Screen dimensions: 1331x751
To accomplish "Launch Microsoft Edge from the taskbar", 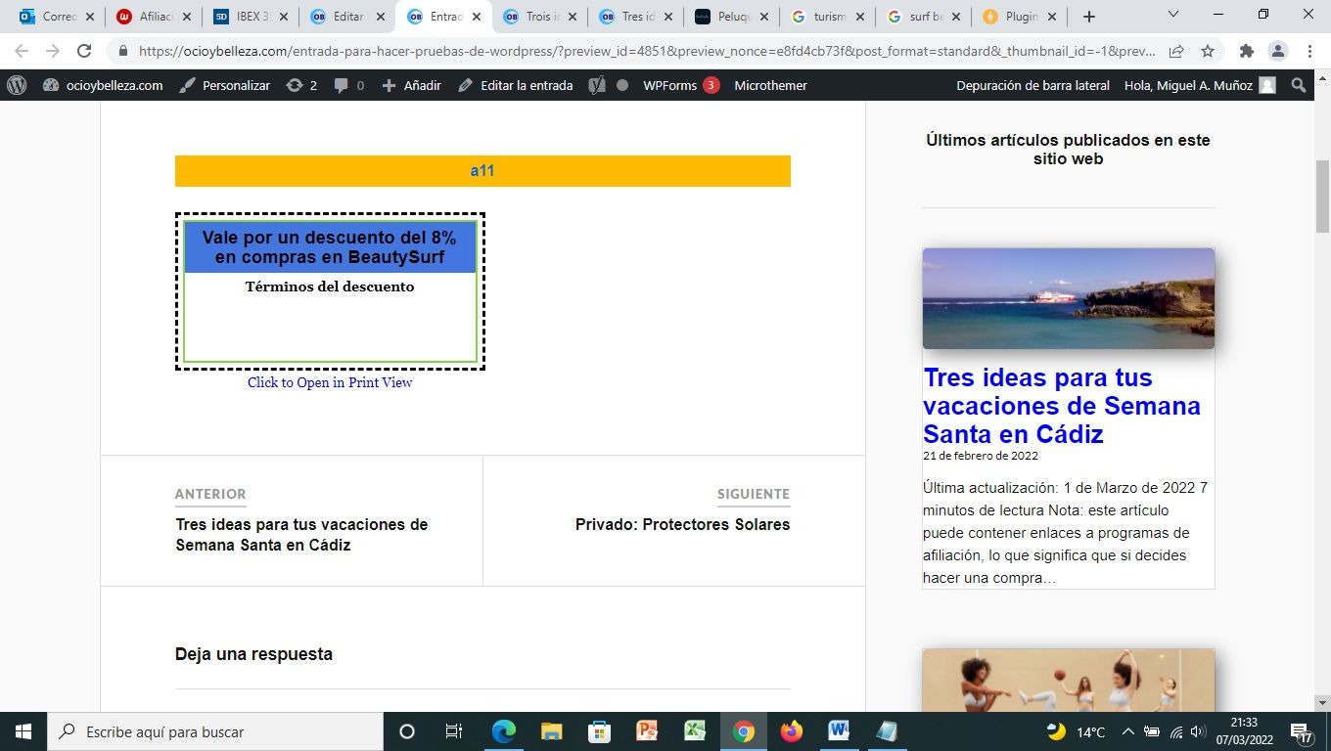I will pyautogui.click(x=503, y=731).
